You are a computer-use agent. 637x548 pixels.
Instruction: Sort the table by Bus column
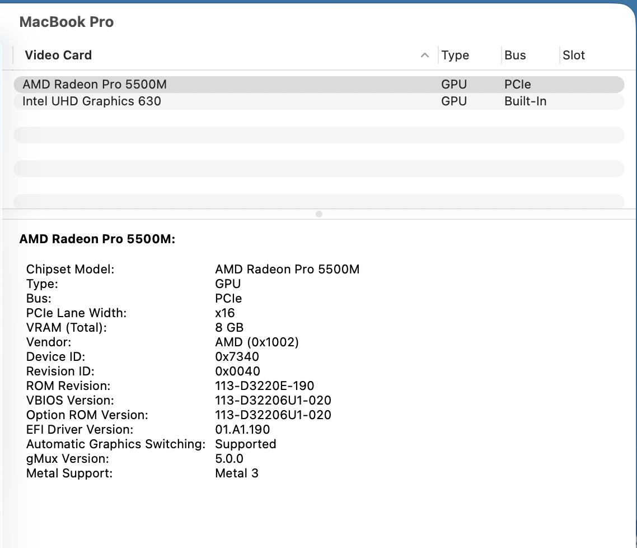point(515,55)
